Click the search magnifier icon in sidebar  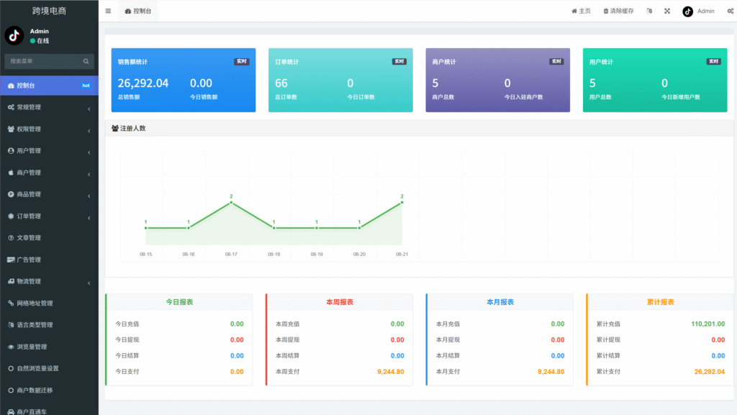pos(86,62)
